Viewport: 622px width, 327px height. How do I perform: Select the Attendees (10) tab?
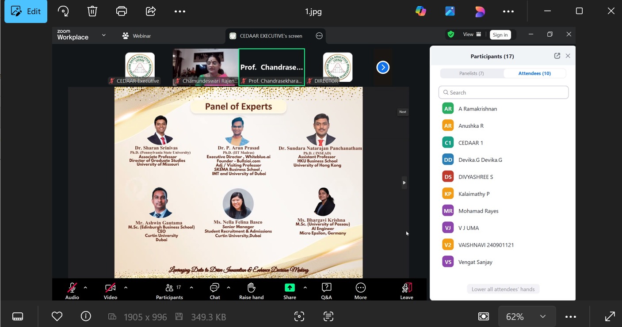(534, 73)
